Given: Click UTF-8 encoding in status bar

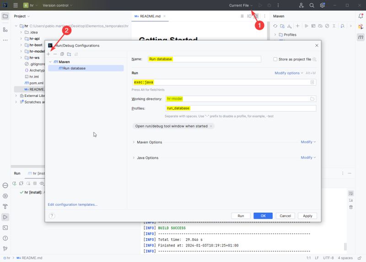Looking at the screenshot, I should click(x=328, y=258).
